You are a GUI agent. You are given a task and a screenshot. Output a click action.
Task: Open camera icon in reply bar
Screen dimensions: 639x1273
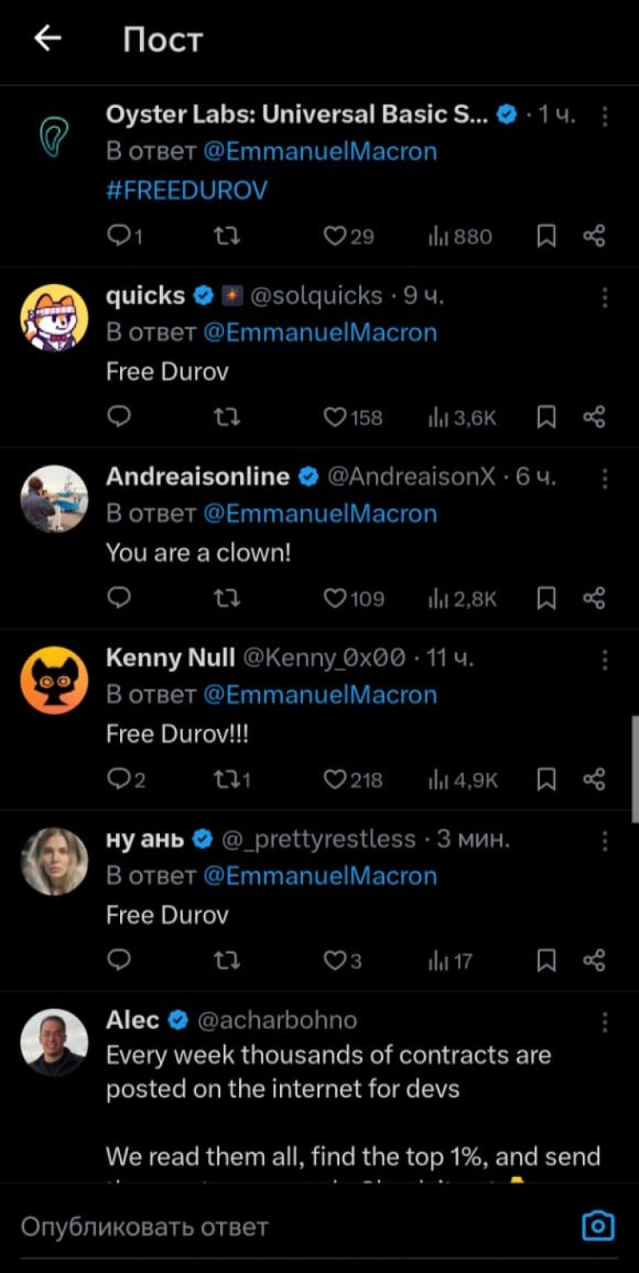[x=598, y=1225]
